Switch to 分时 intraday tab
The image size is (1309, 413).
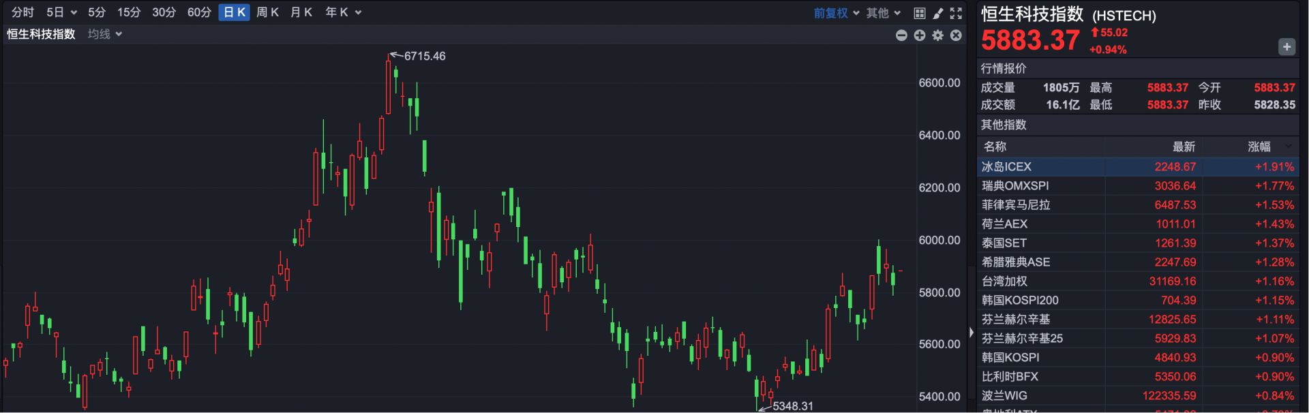[22, 12]
